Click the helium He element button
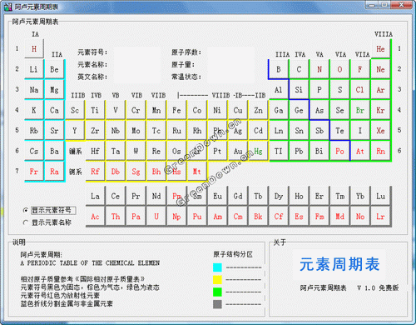The height and width of the screenshot is (325, 416). click(x=380, y=49)
